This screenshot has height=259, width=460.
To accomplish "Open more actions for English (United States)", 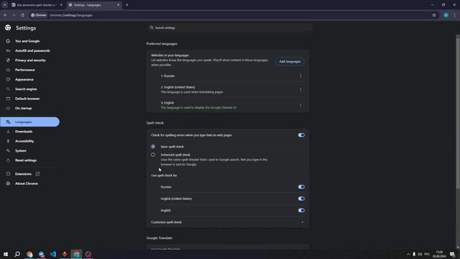I will 300,89.
